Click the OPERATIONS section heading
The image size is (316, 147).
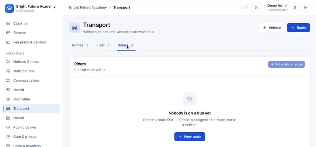click(x=15, y=53)
